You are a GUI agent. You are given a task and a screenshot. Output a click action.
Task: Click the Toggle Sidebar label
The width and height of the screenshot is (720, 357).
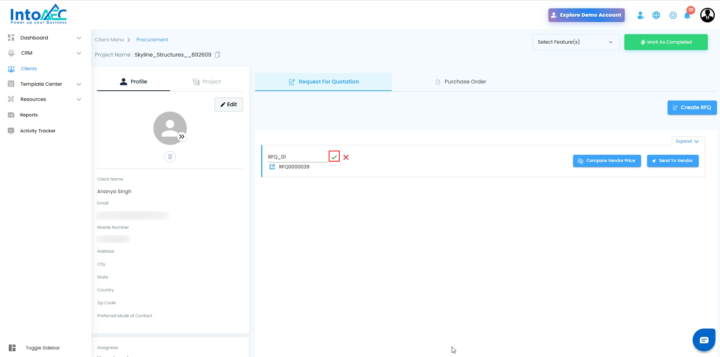43,348
